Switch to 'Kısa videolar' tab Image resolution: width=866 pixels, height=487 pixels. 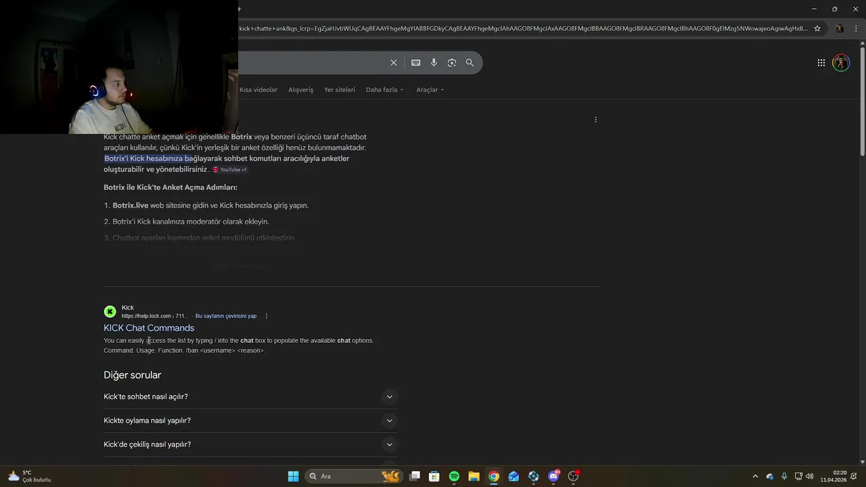tap(258, 89)
